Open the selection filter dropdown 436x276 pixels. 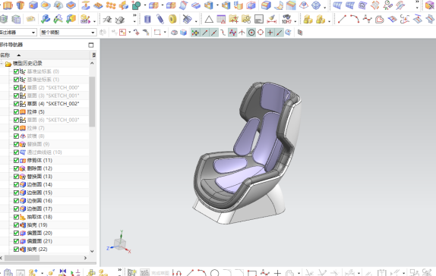[x=33, y=33]
